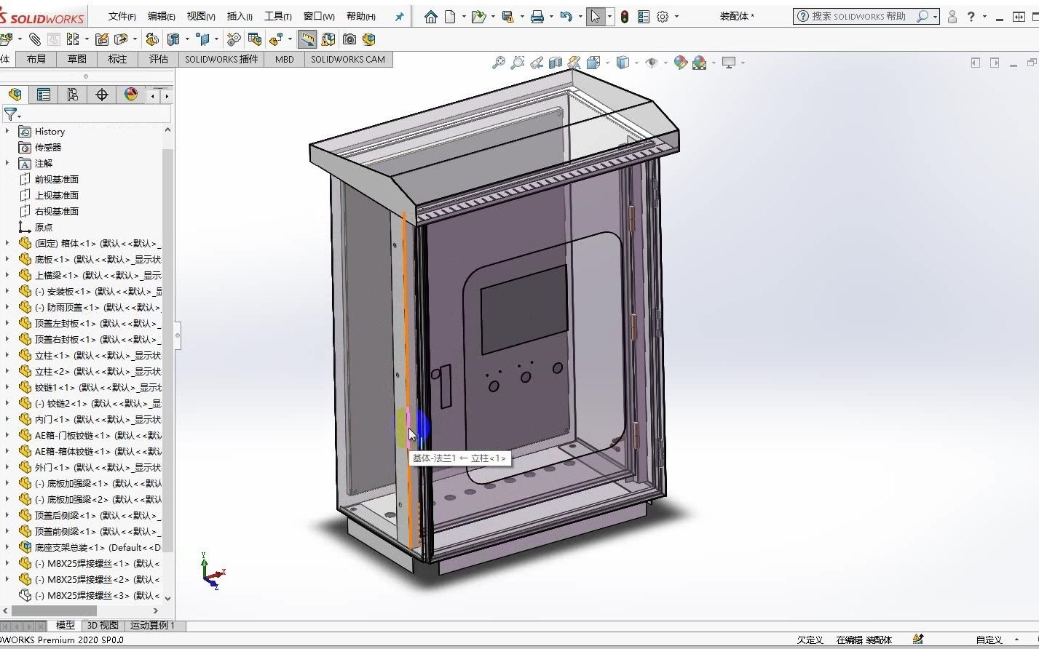Pin the menu bar with pushpin

click(x=399, y=16)
